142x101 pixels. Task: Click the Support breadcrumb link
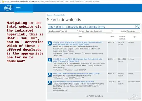pos(50,15)
